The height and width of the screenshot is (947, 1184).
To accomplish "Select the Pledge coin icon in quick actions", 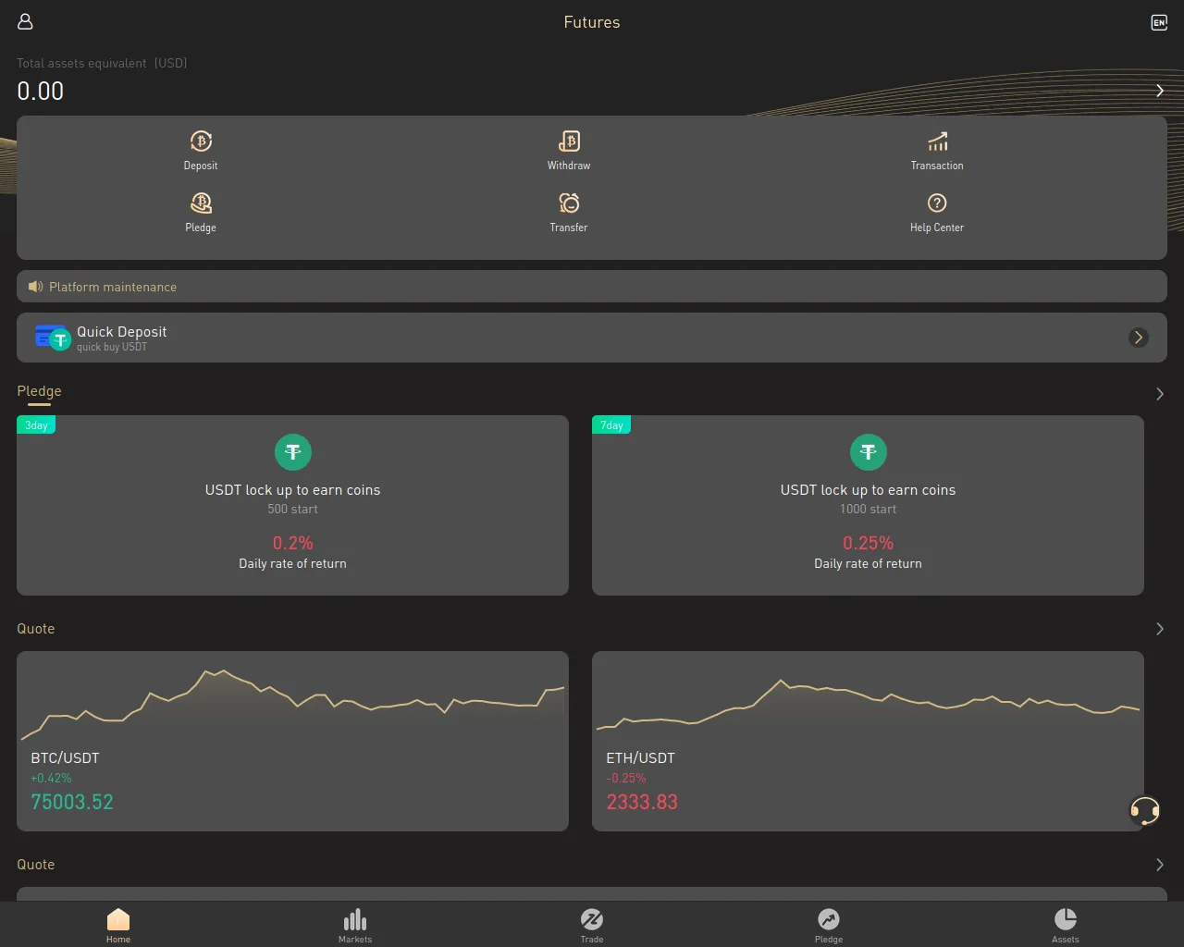I will click(x=201, y=203).
